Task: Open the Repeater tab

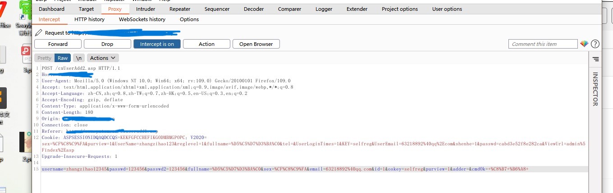Action: point(180,9)
